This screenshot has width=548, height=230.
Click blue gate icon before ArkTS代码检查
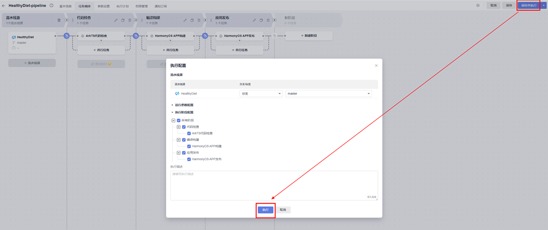click(x=67, y=35)
